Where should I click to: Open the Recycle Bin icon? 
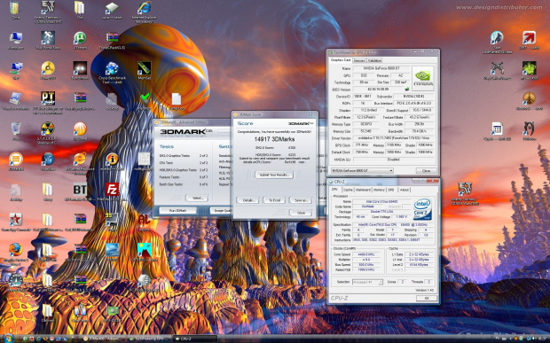point(16,129)
